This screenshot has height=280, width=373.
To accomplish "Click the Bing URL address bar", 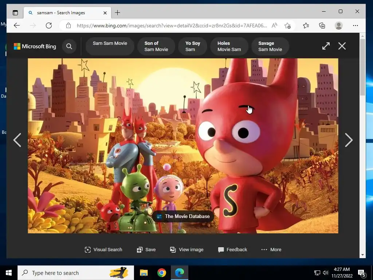I will click(x=172, y=26).
